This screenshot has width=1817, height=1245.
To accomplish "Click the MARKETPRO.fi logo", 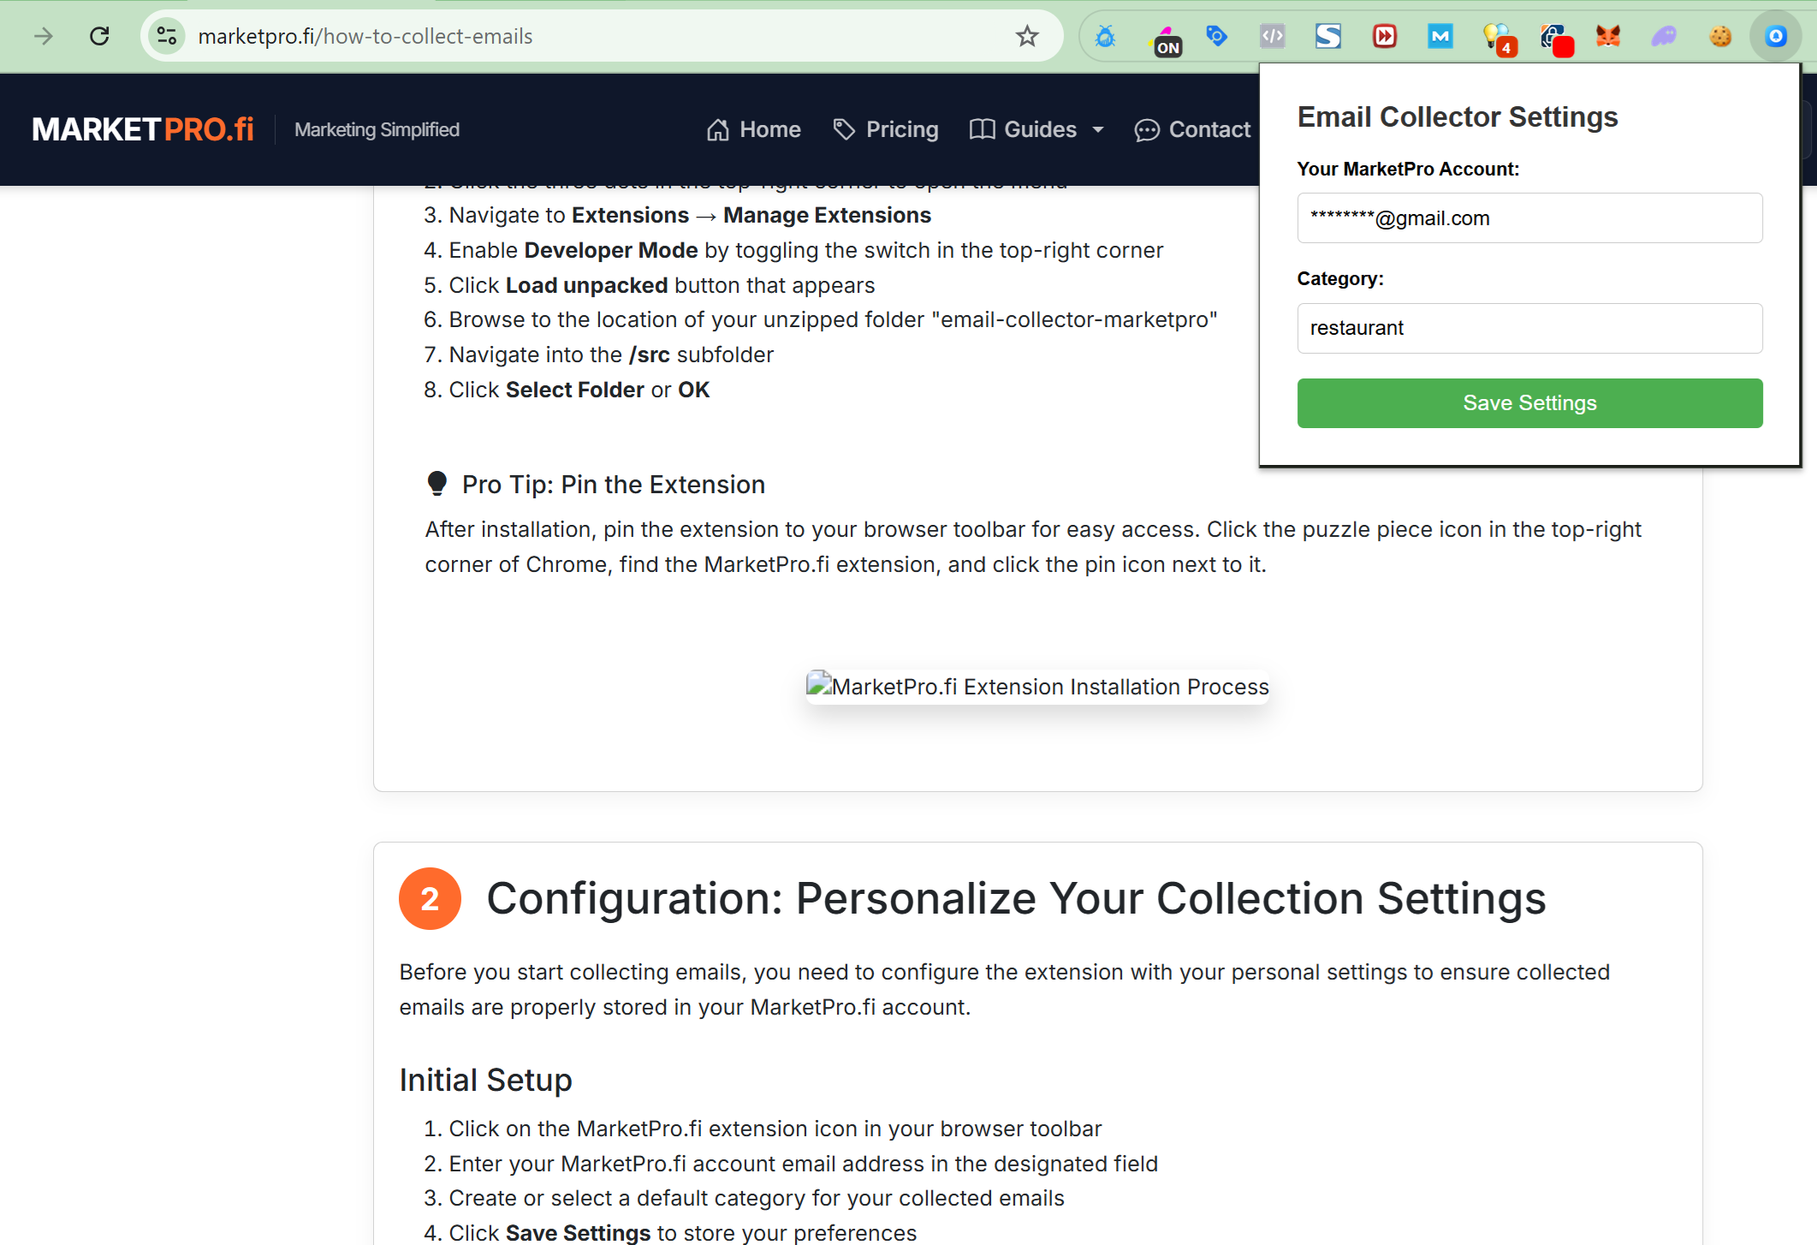I will 143,129.
